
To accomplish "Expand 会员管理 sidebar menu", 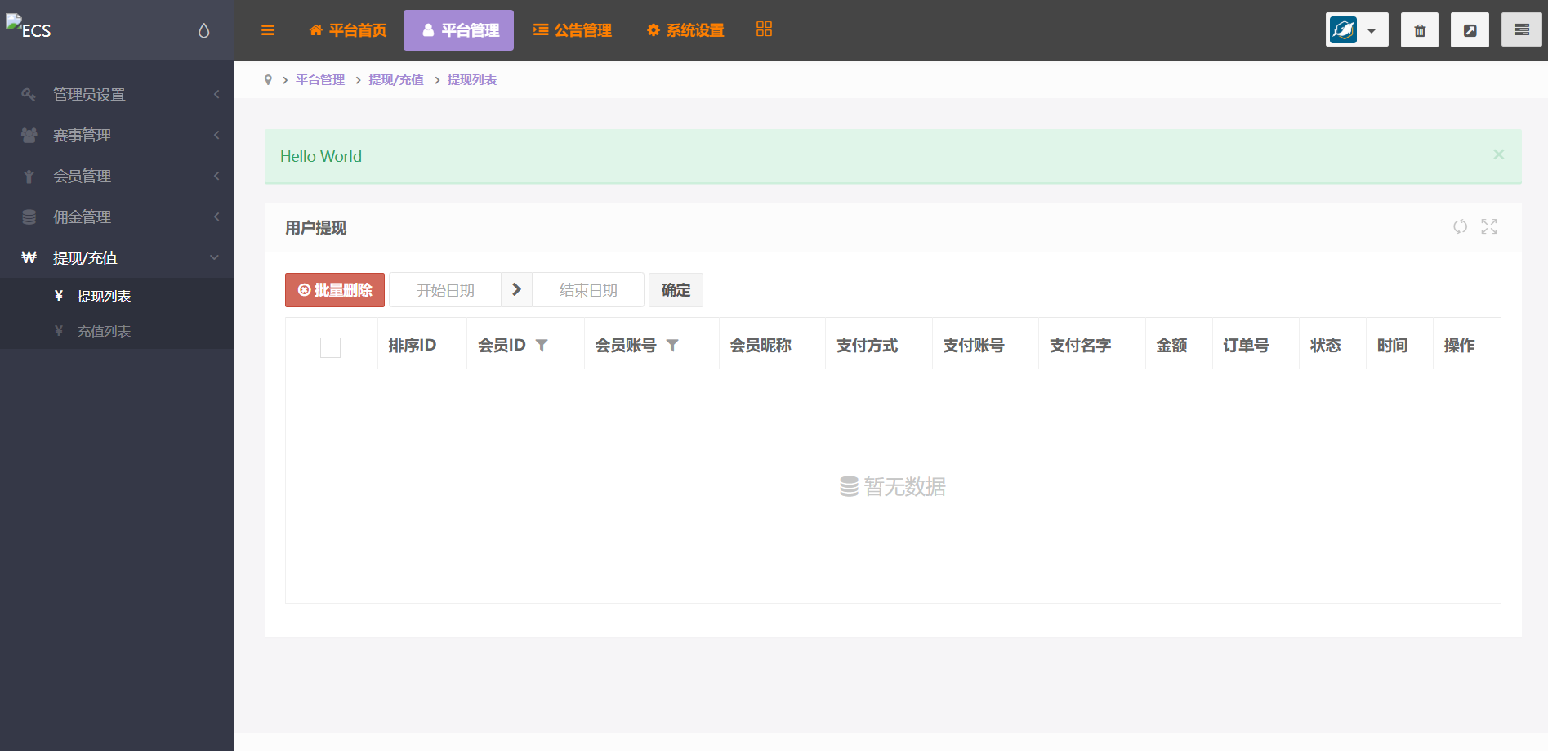I will [117, 176].
